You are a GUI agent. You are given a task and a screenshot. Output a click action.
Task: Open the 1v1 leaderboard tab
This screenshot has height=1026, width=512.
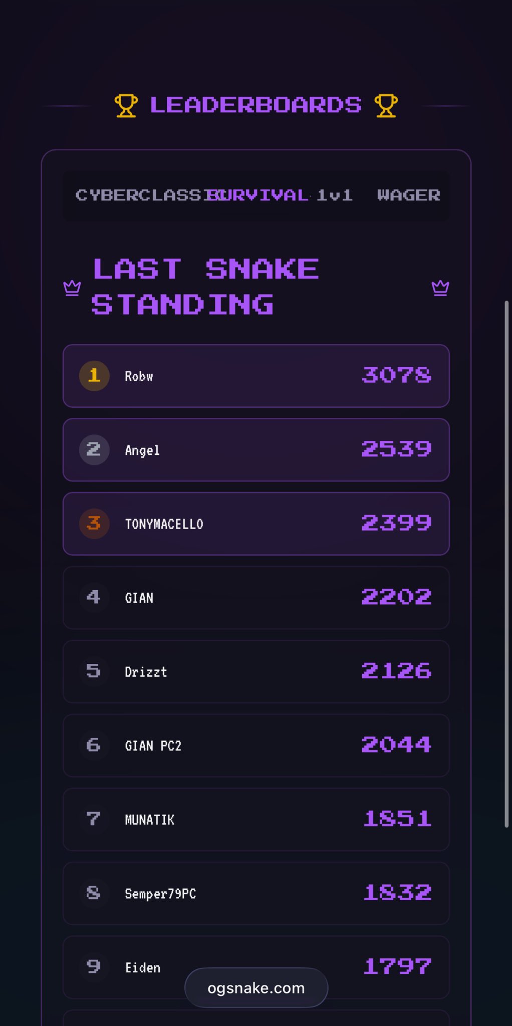click(335, 195)
